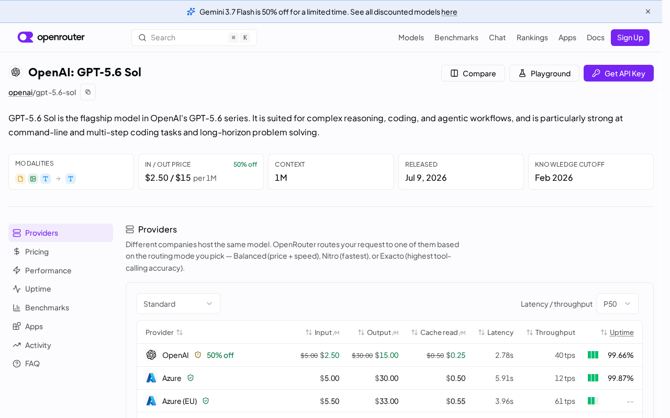
Task: Open the Playground button
Action: (x=544, y=73)
